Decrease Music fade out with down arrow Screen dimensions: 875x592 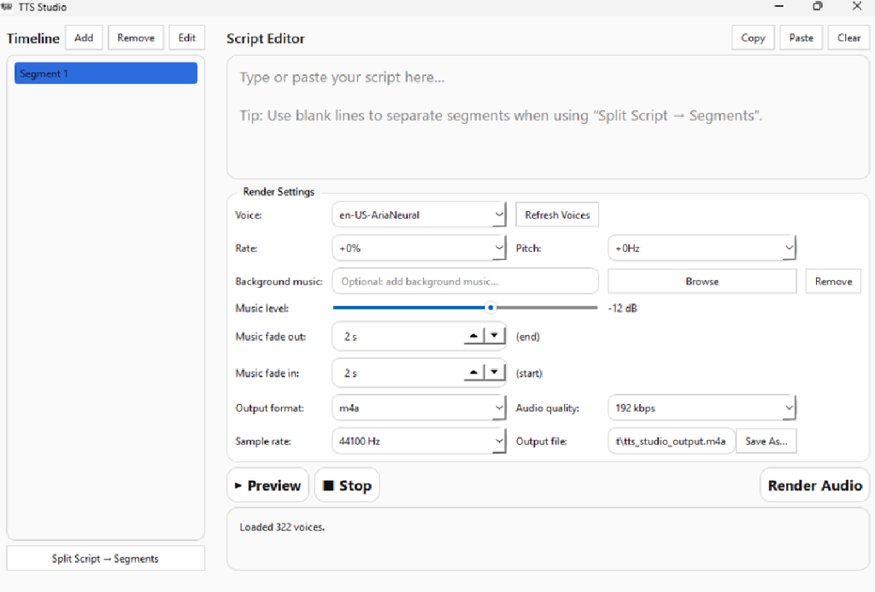pyautogui.click(x=495, y=337)
